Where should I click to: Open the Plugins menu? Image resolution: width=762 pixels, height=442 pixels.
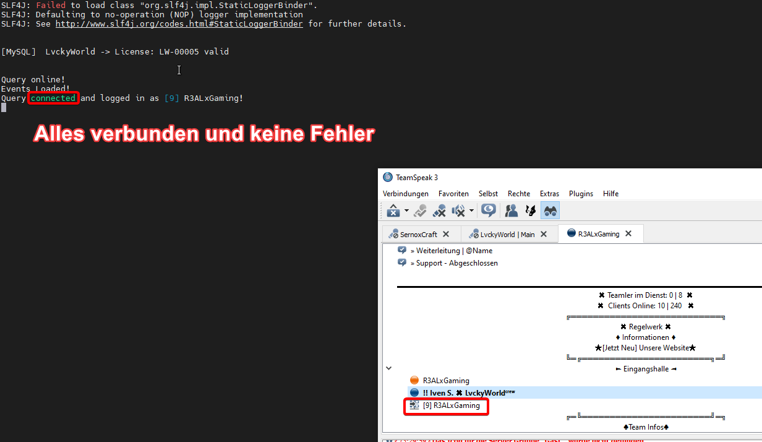581,194
